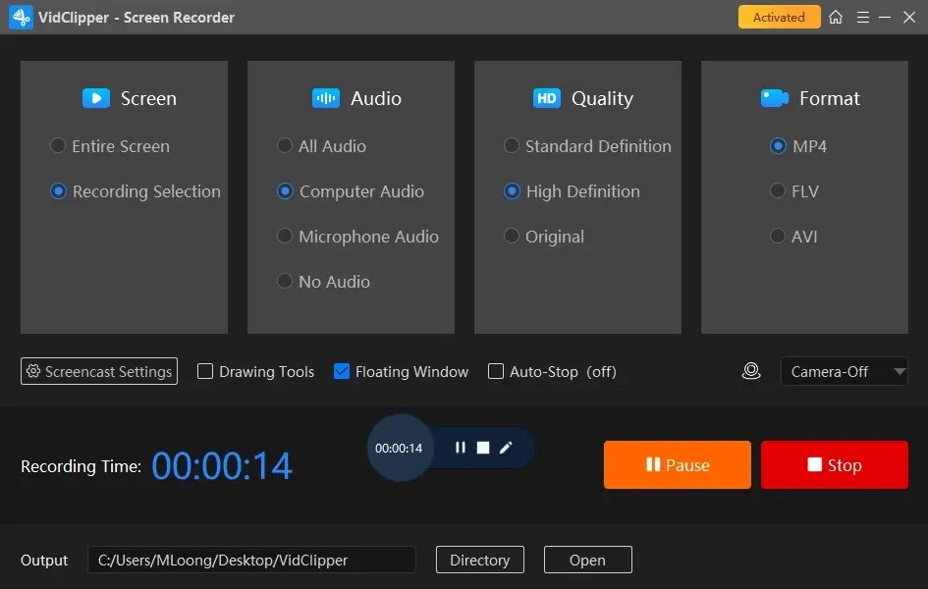Open the hamburger menu in the title bar
Viewport: 928px width, 589px height.
862,17
